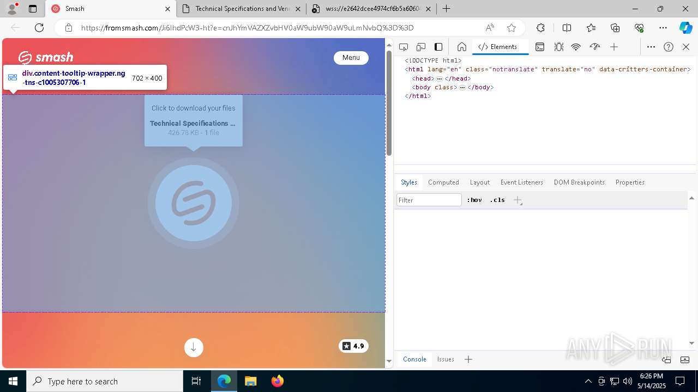Toggle the DevTools activity bar dock icon
Viewport: 698px width, 392px height.
tap(438, 47)
